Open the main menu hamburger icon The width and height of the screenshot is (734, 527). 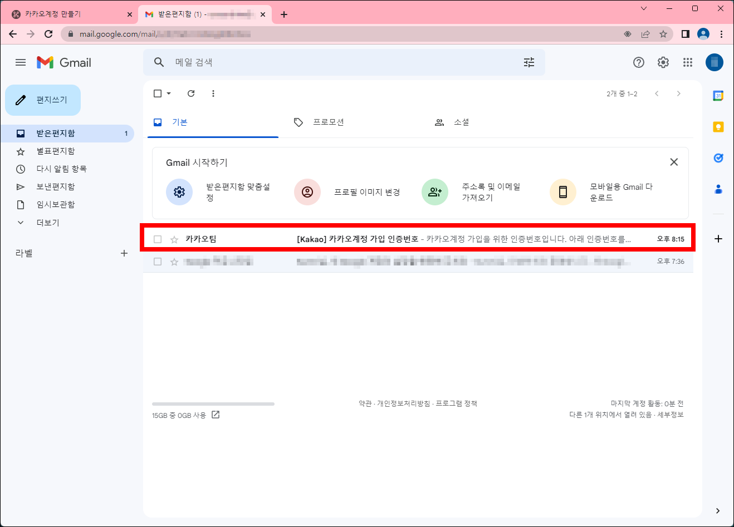[21, 62]
